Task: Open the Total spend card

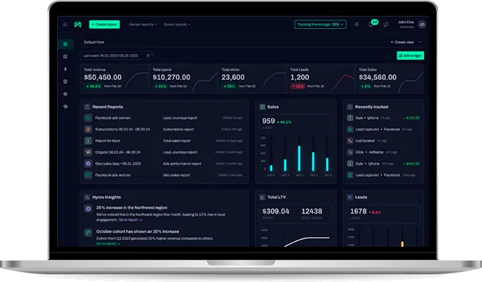Action: (x=183, y=79)
